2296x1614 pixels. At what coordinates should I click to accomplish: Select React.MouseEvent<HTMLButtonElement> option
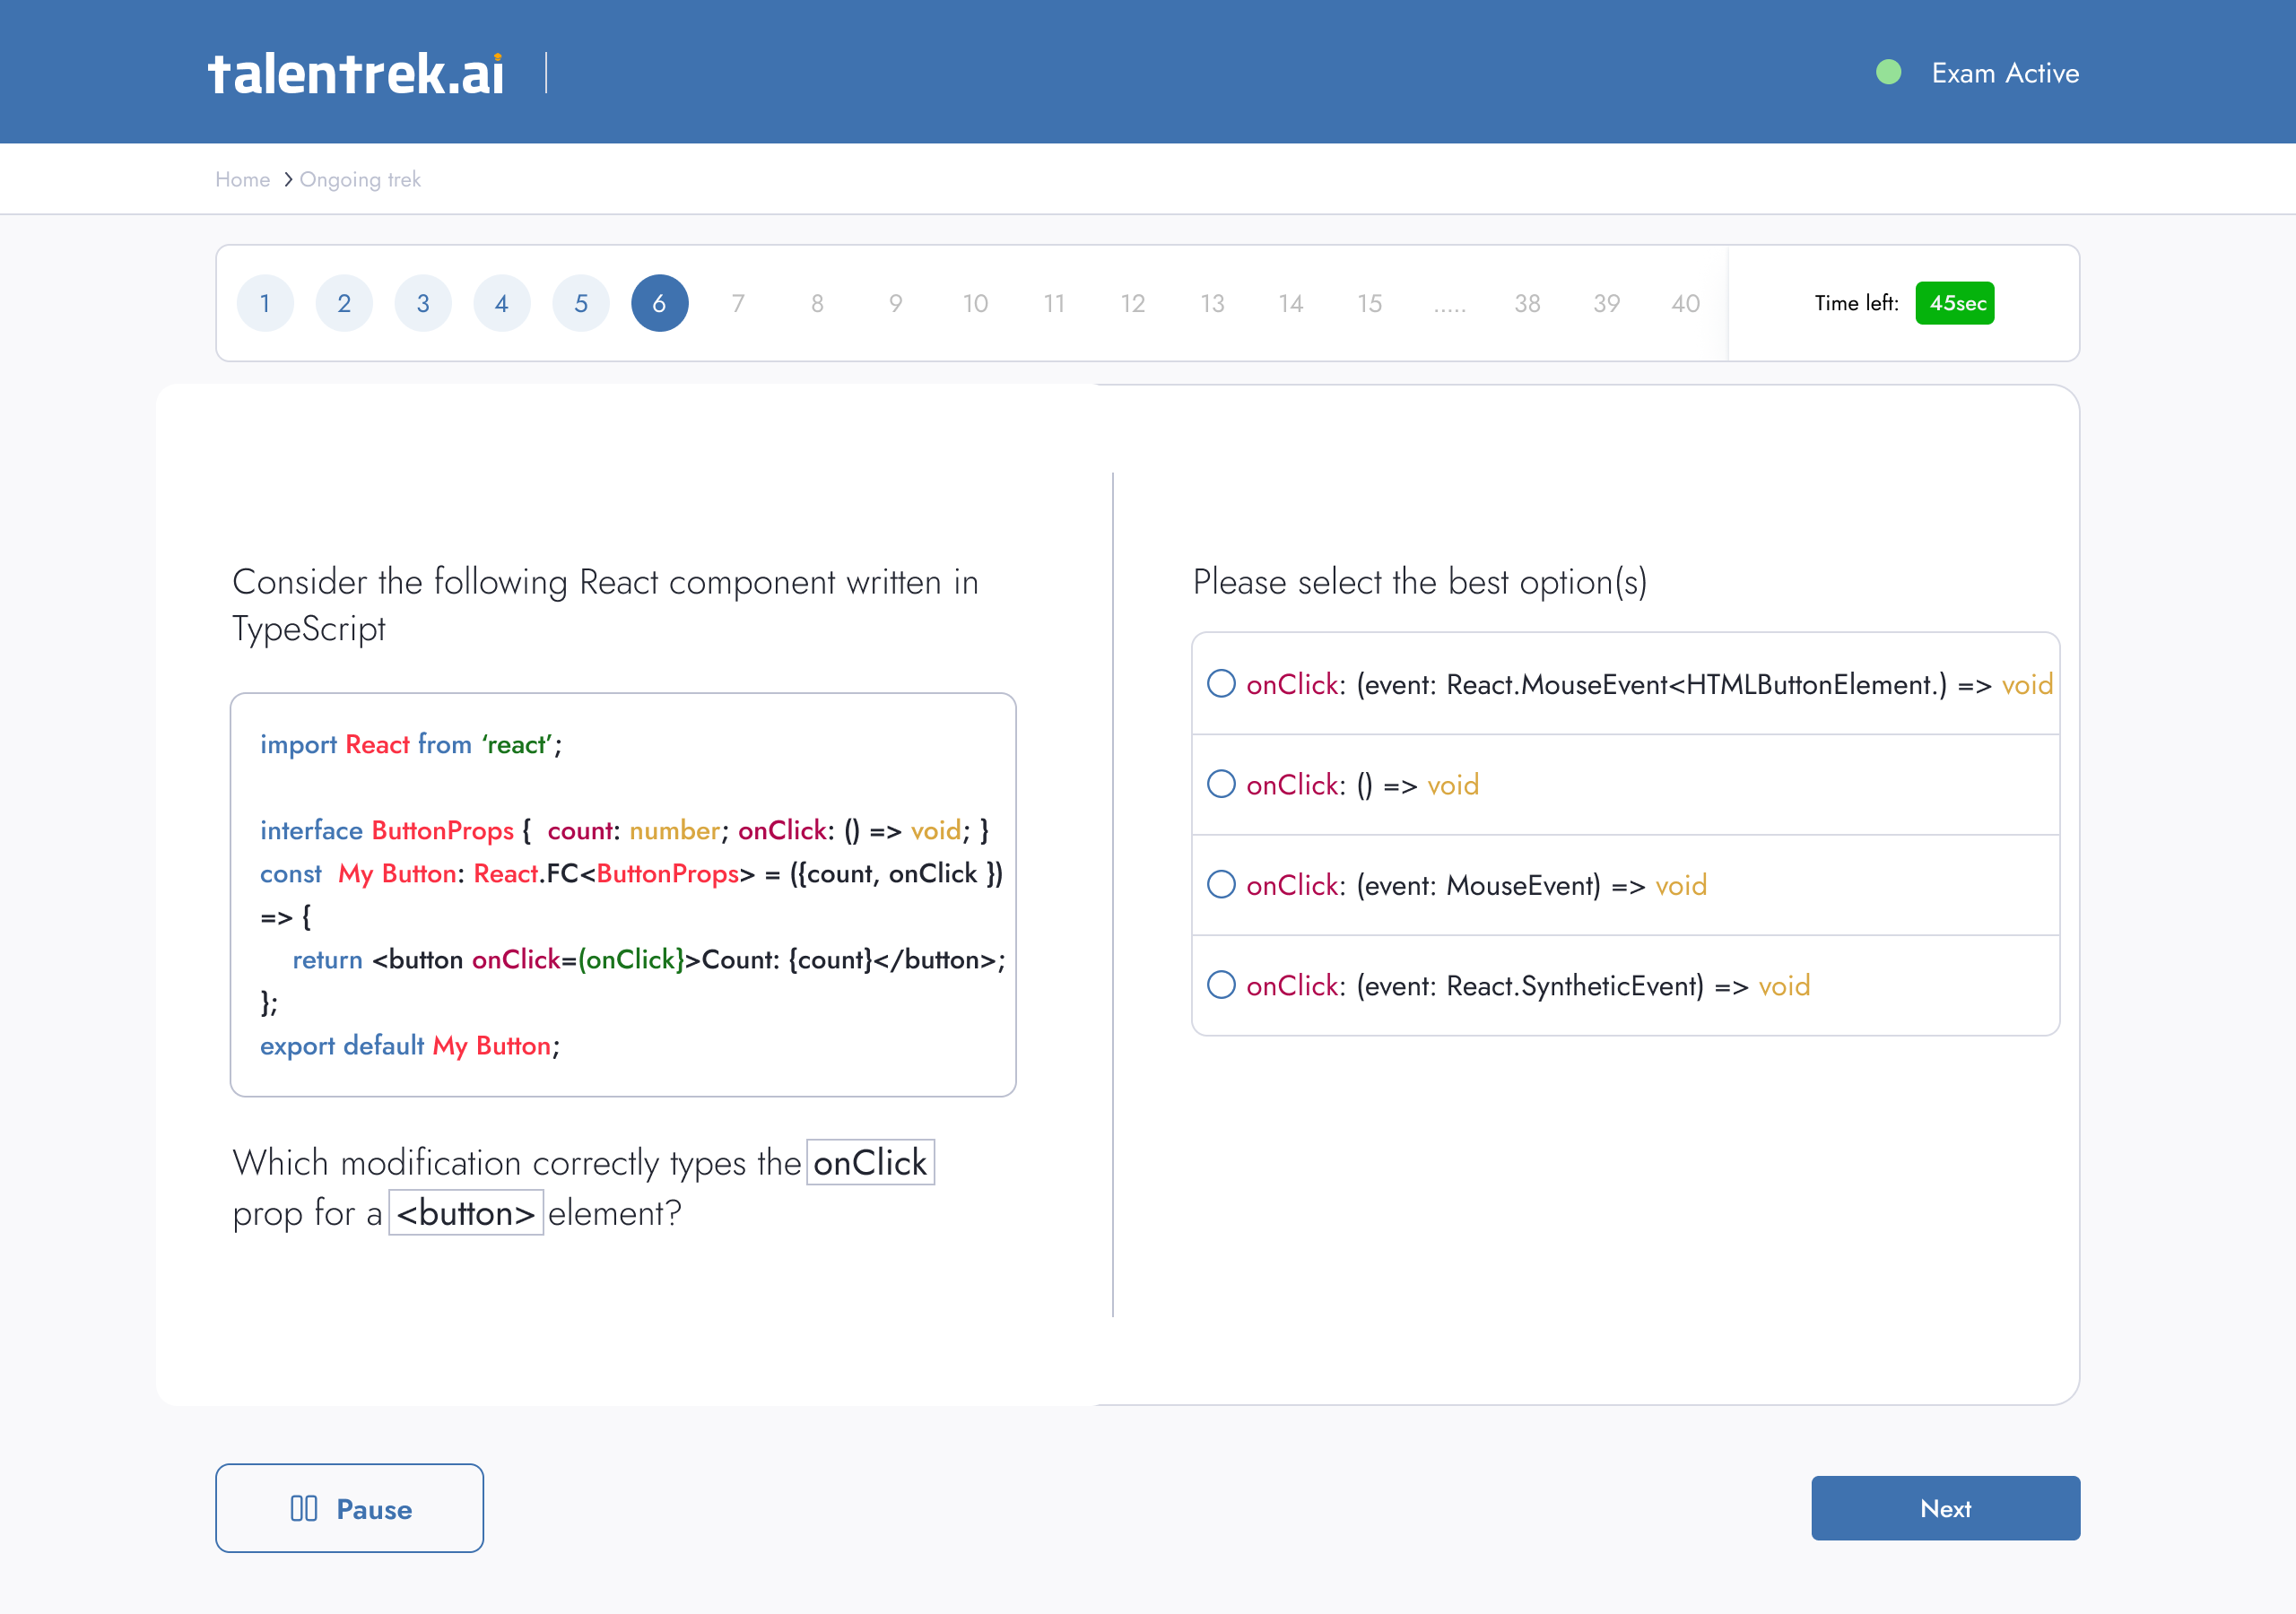coord(1221,684)
